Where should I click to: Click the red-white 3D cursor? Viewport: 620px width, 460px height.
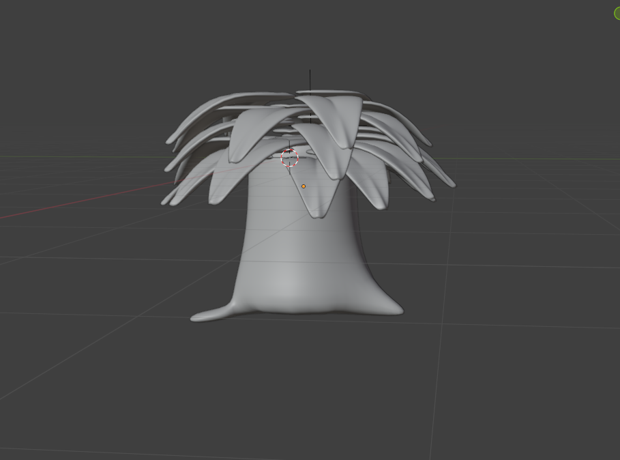[290, 158]
